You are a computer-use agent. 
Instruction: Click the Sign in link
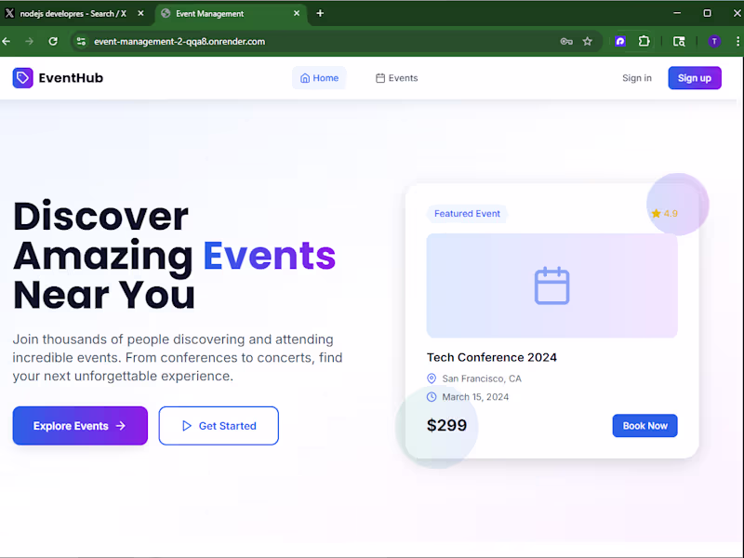[637, 78]
